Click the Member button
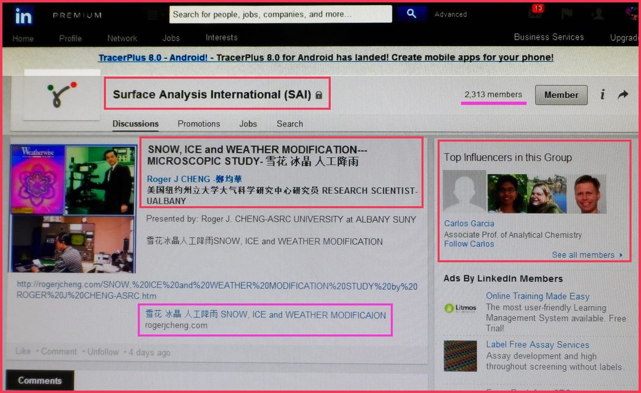Screen dimensions: 641x393 pyautogui.click(x=561, y=95)
